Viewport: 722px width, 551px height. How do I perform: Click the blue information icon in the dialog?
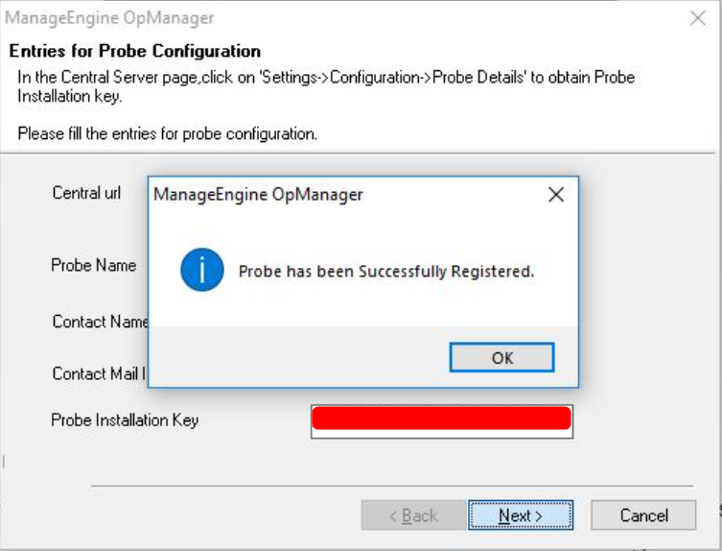201,271
